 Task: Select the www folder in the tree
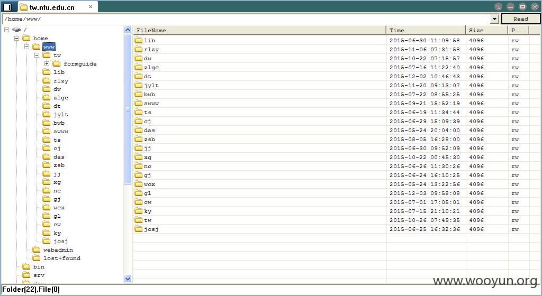(49, 47)
